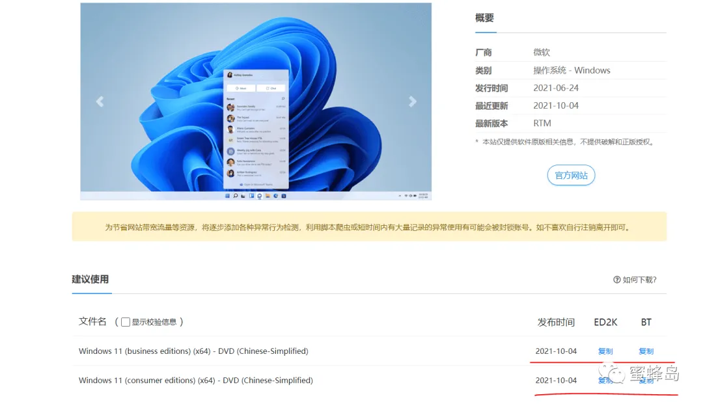Click the 类别 label

[483, 70]
